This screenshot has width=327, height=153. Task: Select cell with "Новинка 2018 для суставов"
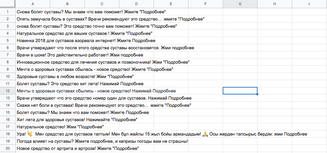[33, 40]
